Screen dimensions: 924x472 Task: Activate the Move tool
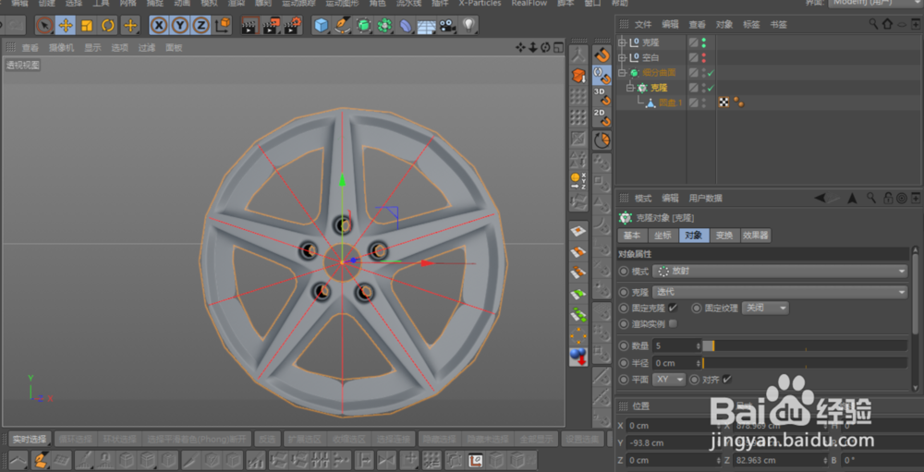(x=66, y=25)
